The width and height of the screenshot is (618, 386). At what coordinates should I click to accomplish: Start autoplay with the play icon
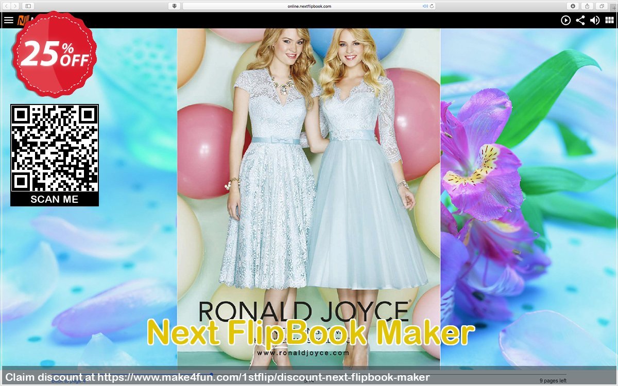coord(565,20)
